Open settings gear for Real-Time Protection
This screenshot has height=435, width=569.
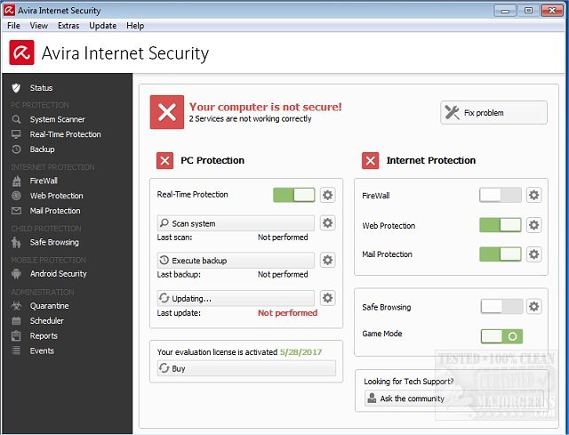[327, 195]
